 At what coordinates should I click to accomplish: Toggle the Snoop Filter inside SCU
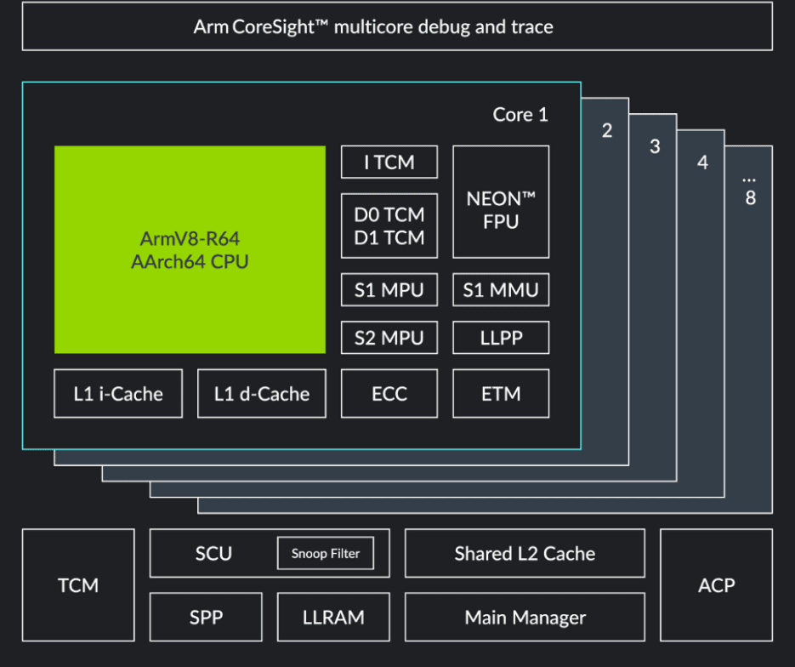pyautogui.click(x=325, y=554)
